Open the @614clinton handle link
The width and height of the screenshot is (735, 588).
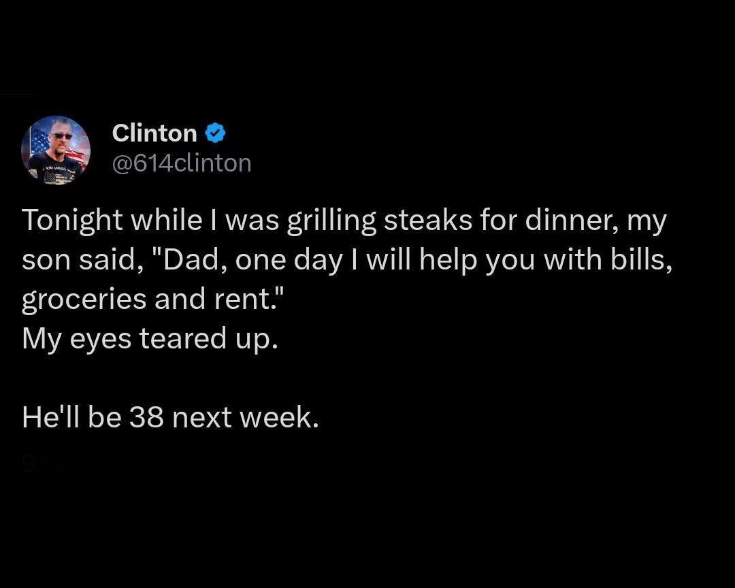tap(182, 163)
